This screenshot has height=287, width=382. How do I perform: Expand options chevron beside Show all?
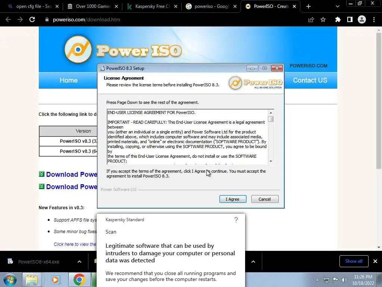253,262
